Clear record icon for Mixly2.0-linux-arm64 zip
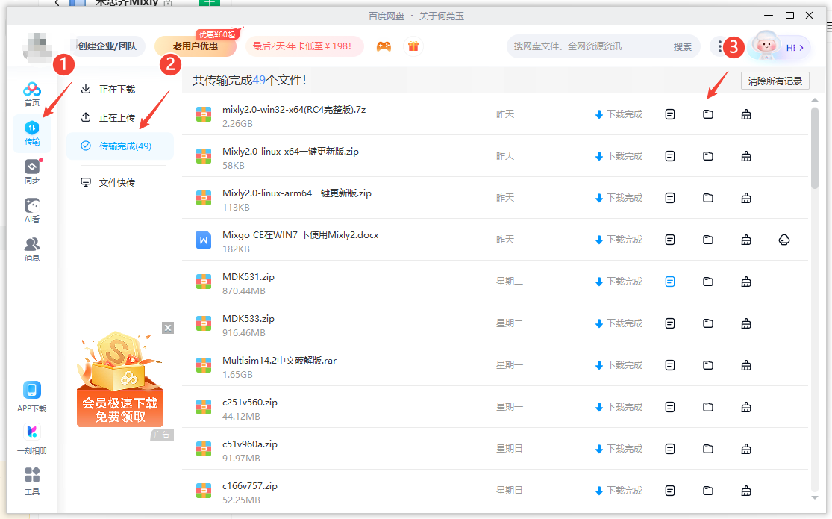The image size is (832, 519). tap(746, 198)
